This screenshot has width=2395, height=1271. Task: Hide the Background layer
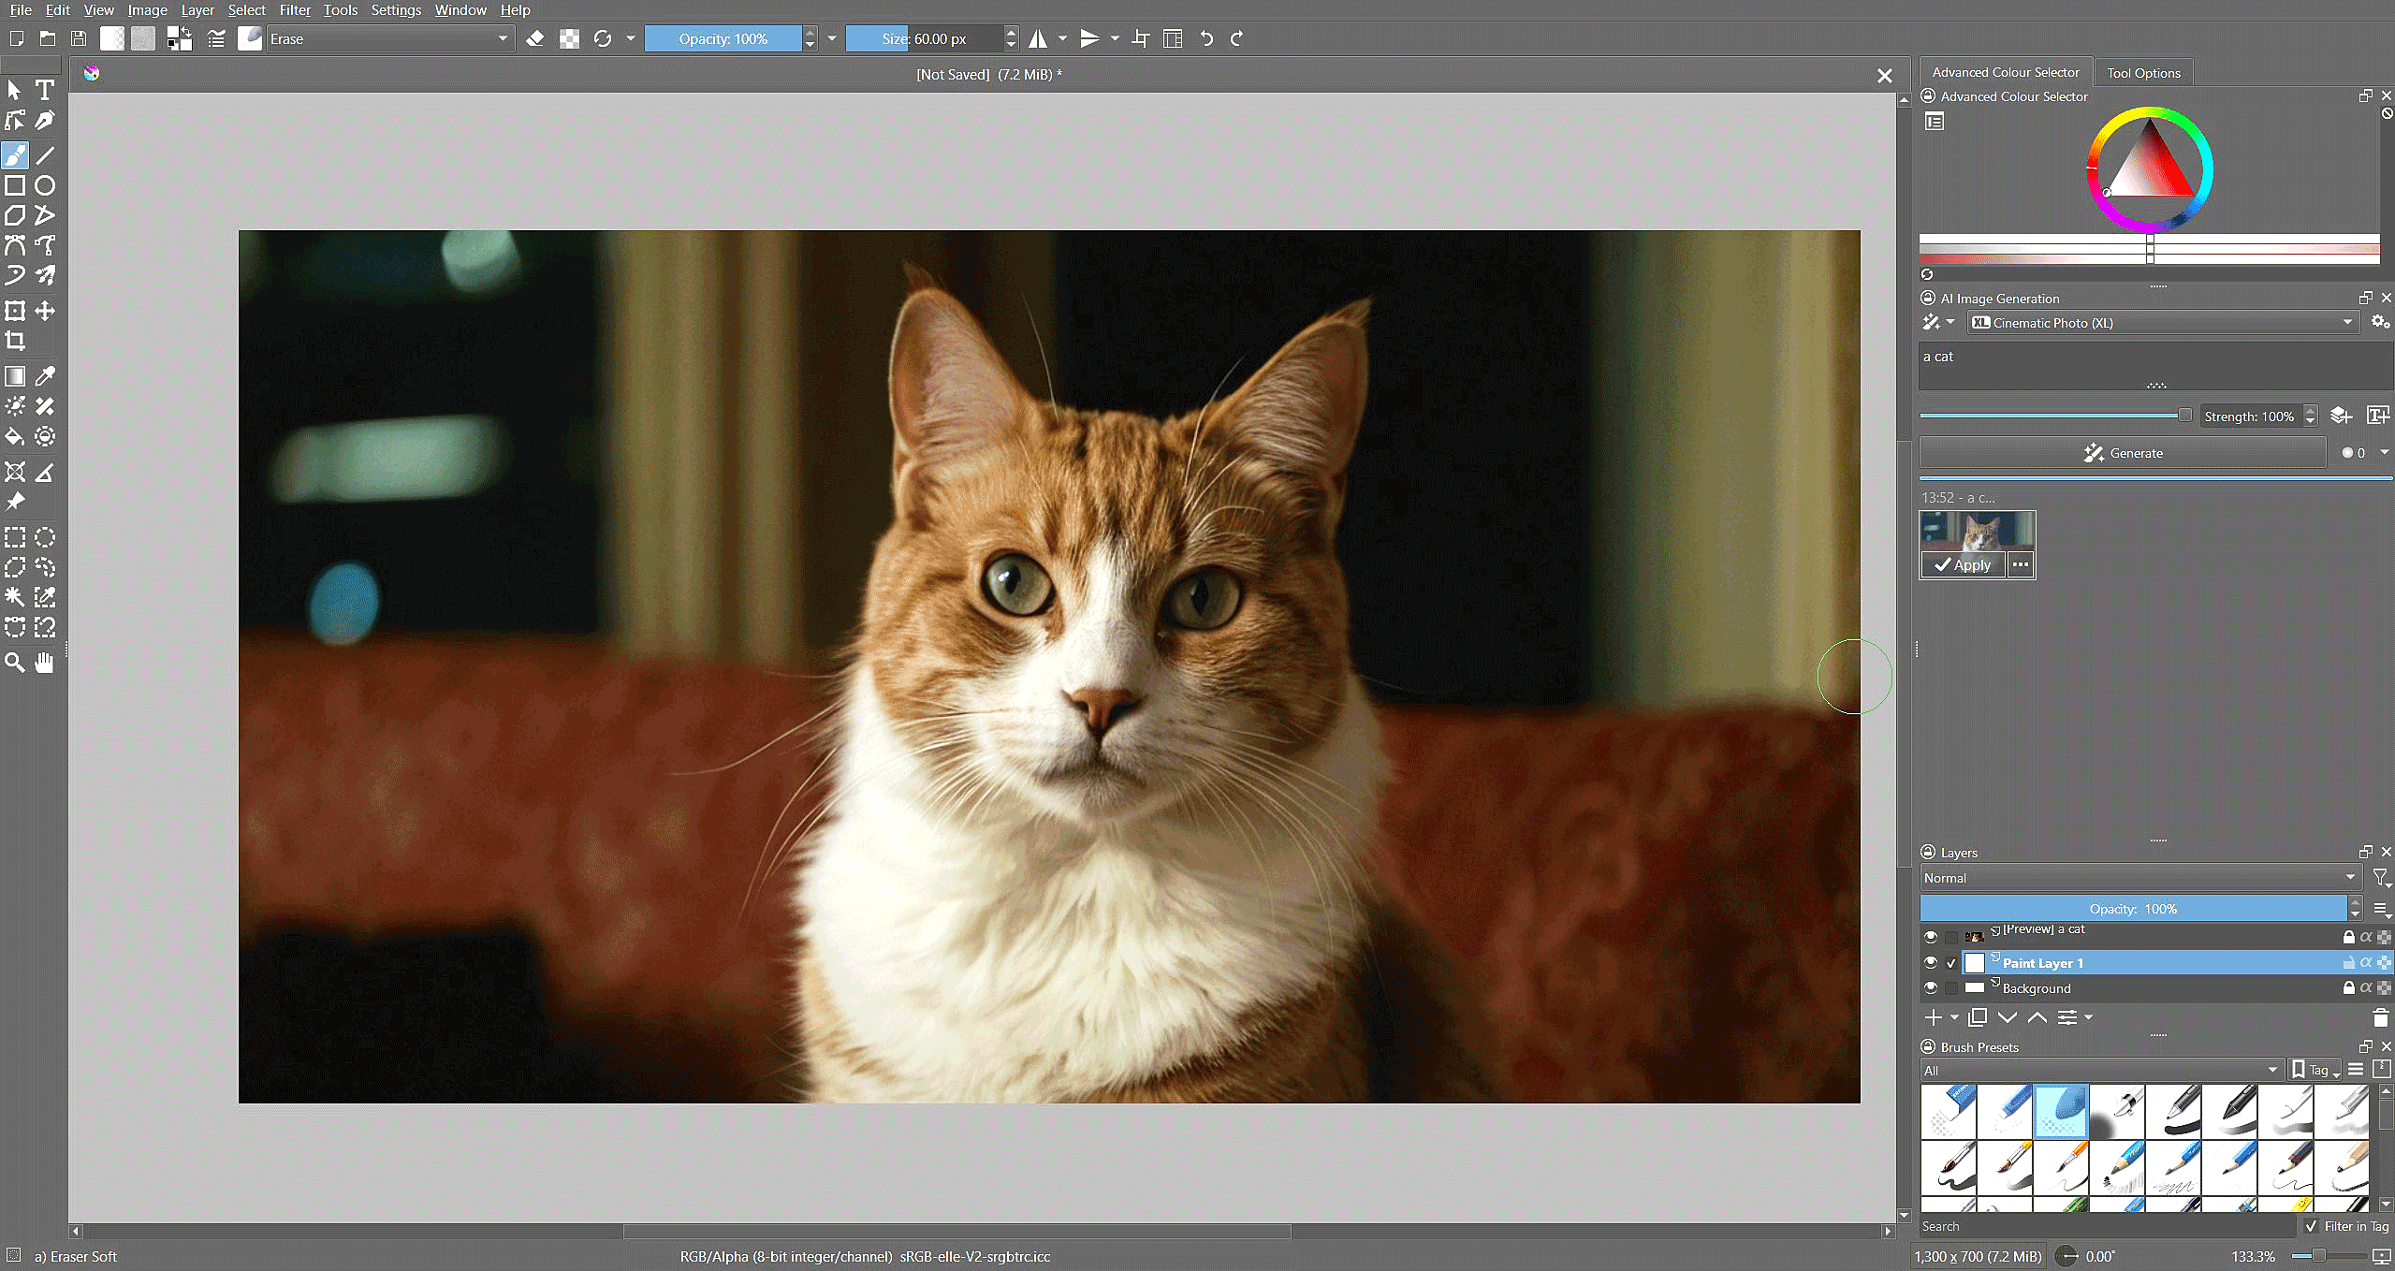[1930, 988]
